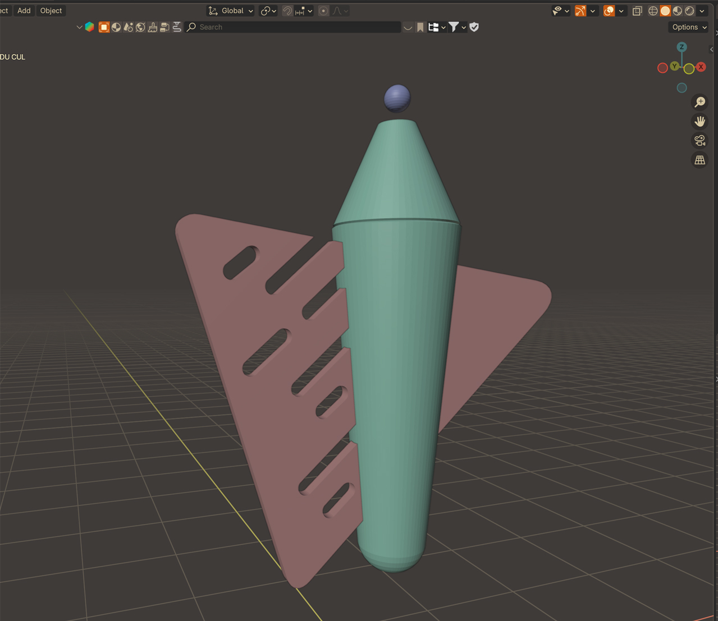Open the filter funnel dropdown
This screenshot has width=718, height=621.
tap(456, 27)
